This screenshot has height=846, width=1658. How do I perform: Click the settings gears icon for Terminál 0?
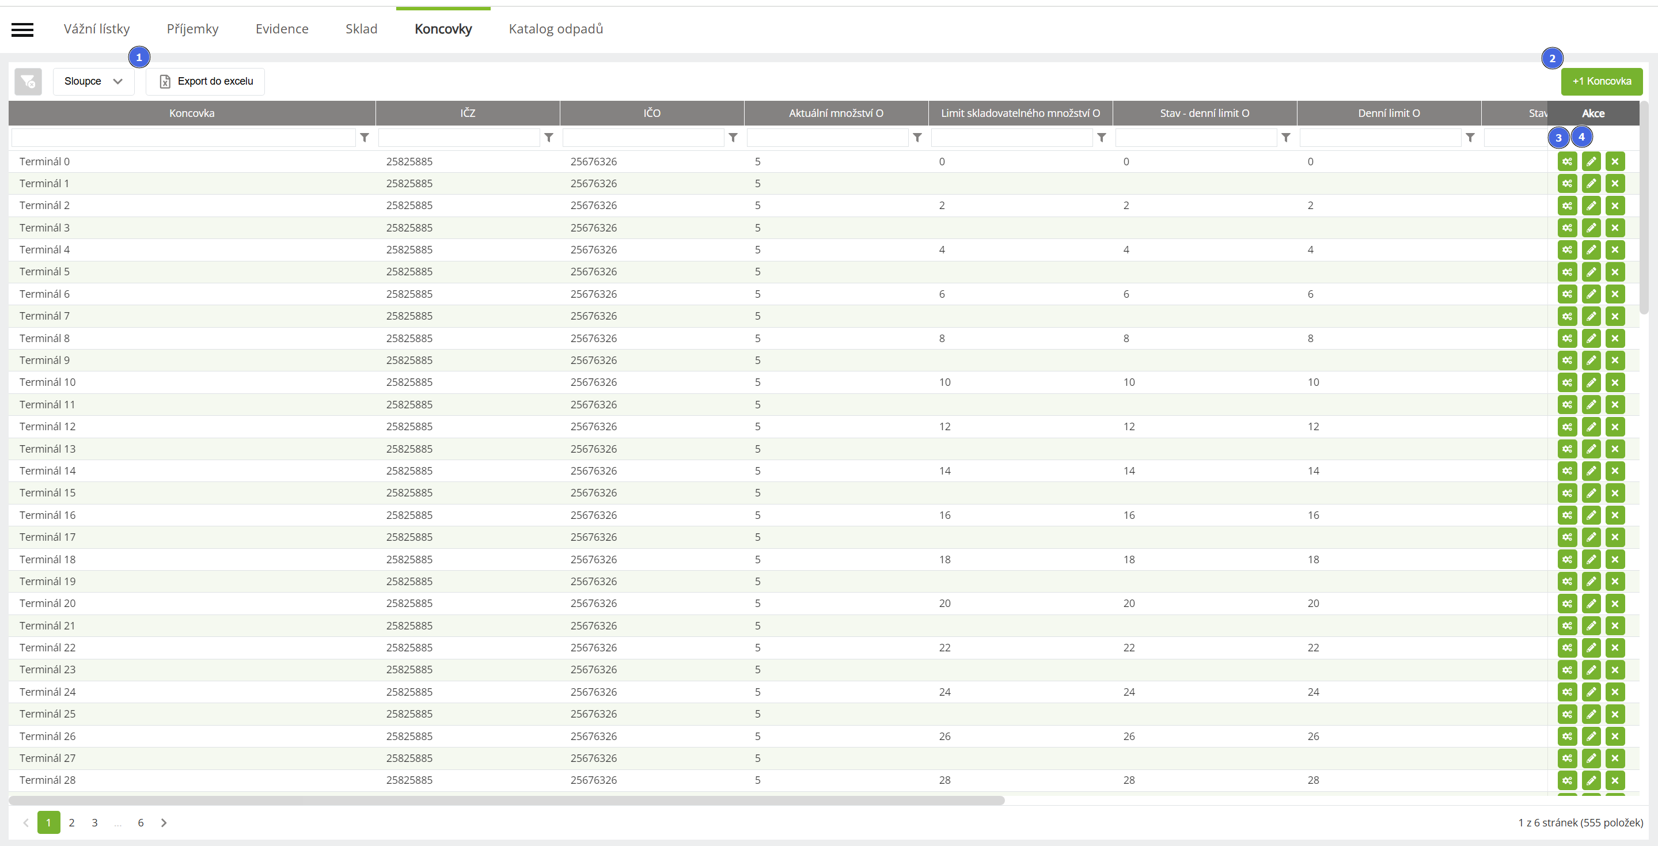point(1566,162)
